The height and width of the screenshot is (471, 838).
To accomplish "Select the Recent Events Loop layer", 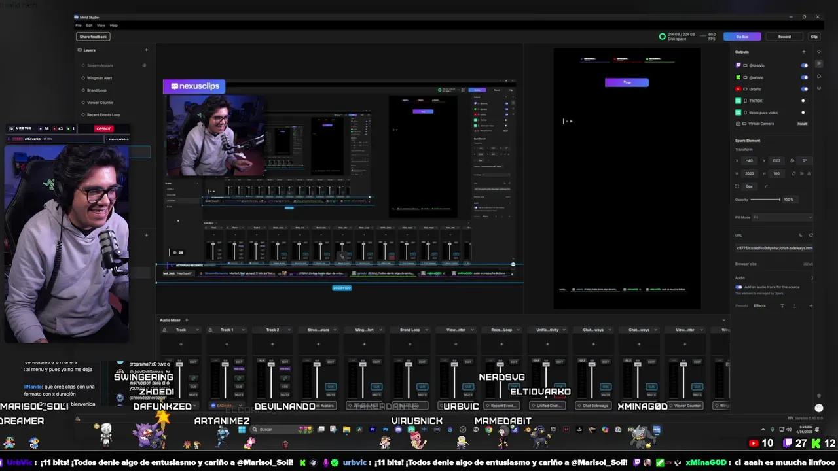I will 103,115.
